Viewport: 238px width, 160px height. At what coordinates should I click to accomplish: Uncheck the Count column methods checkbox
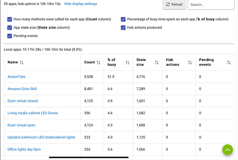pos(10,19)
